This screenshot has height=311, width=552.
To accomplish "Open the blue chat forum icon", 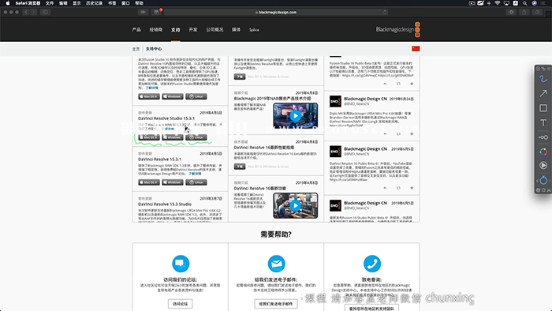I will (x=181, y=264).
